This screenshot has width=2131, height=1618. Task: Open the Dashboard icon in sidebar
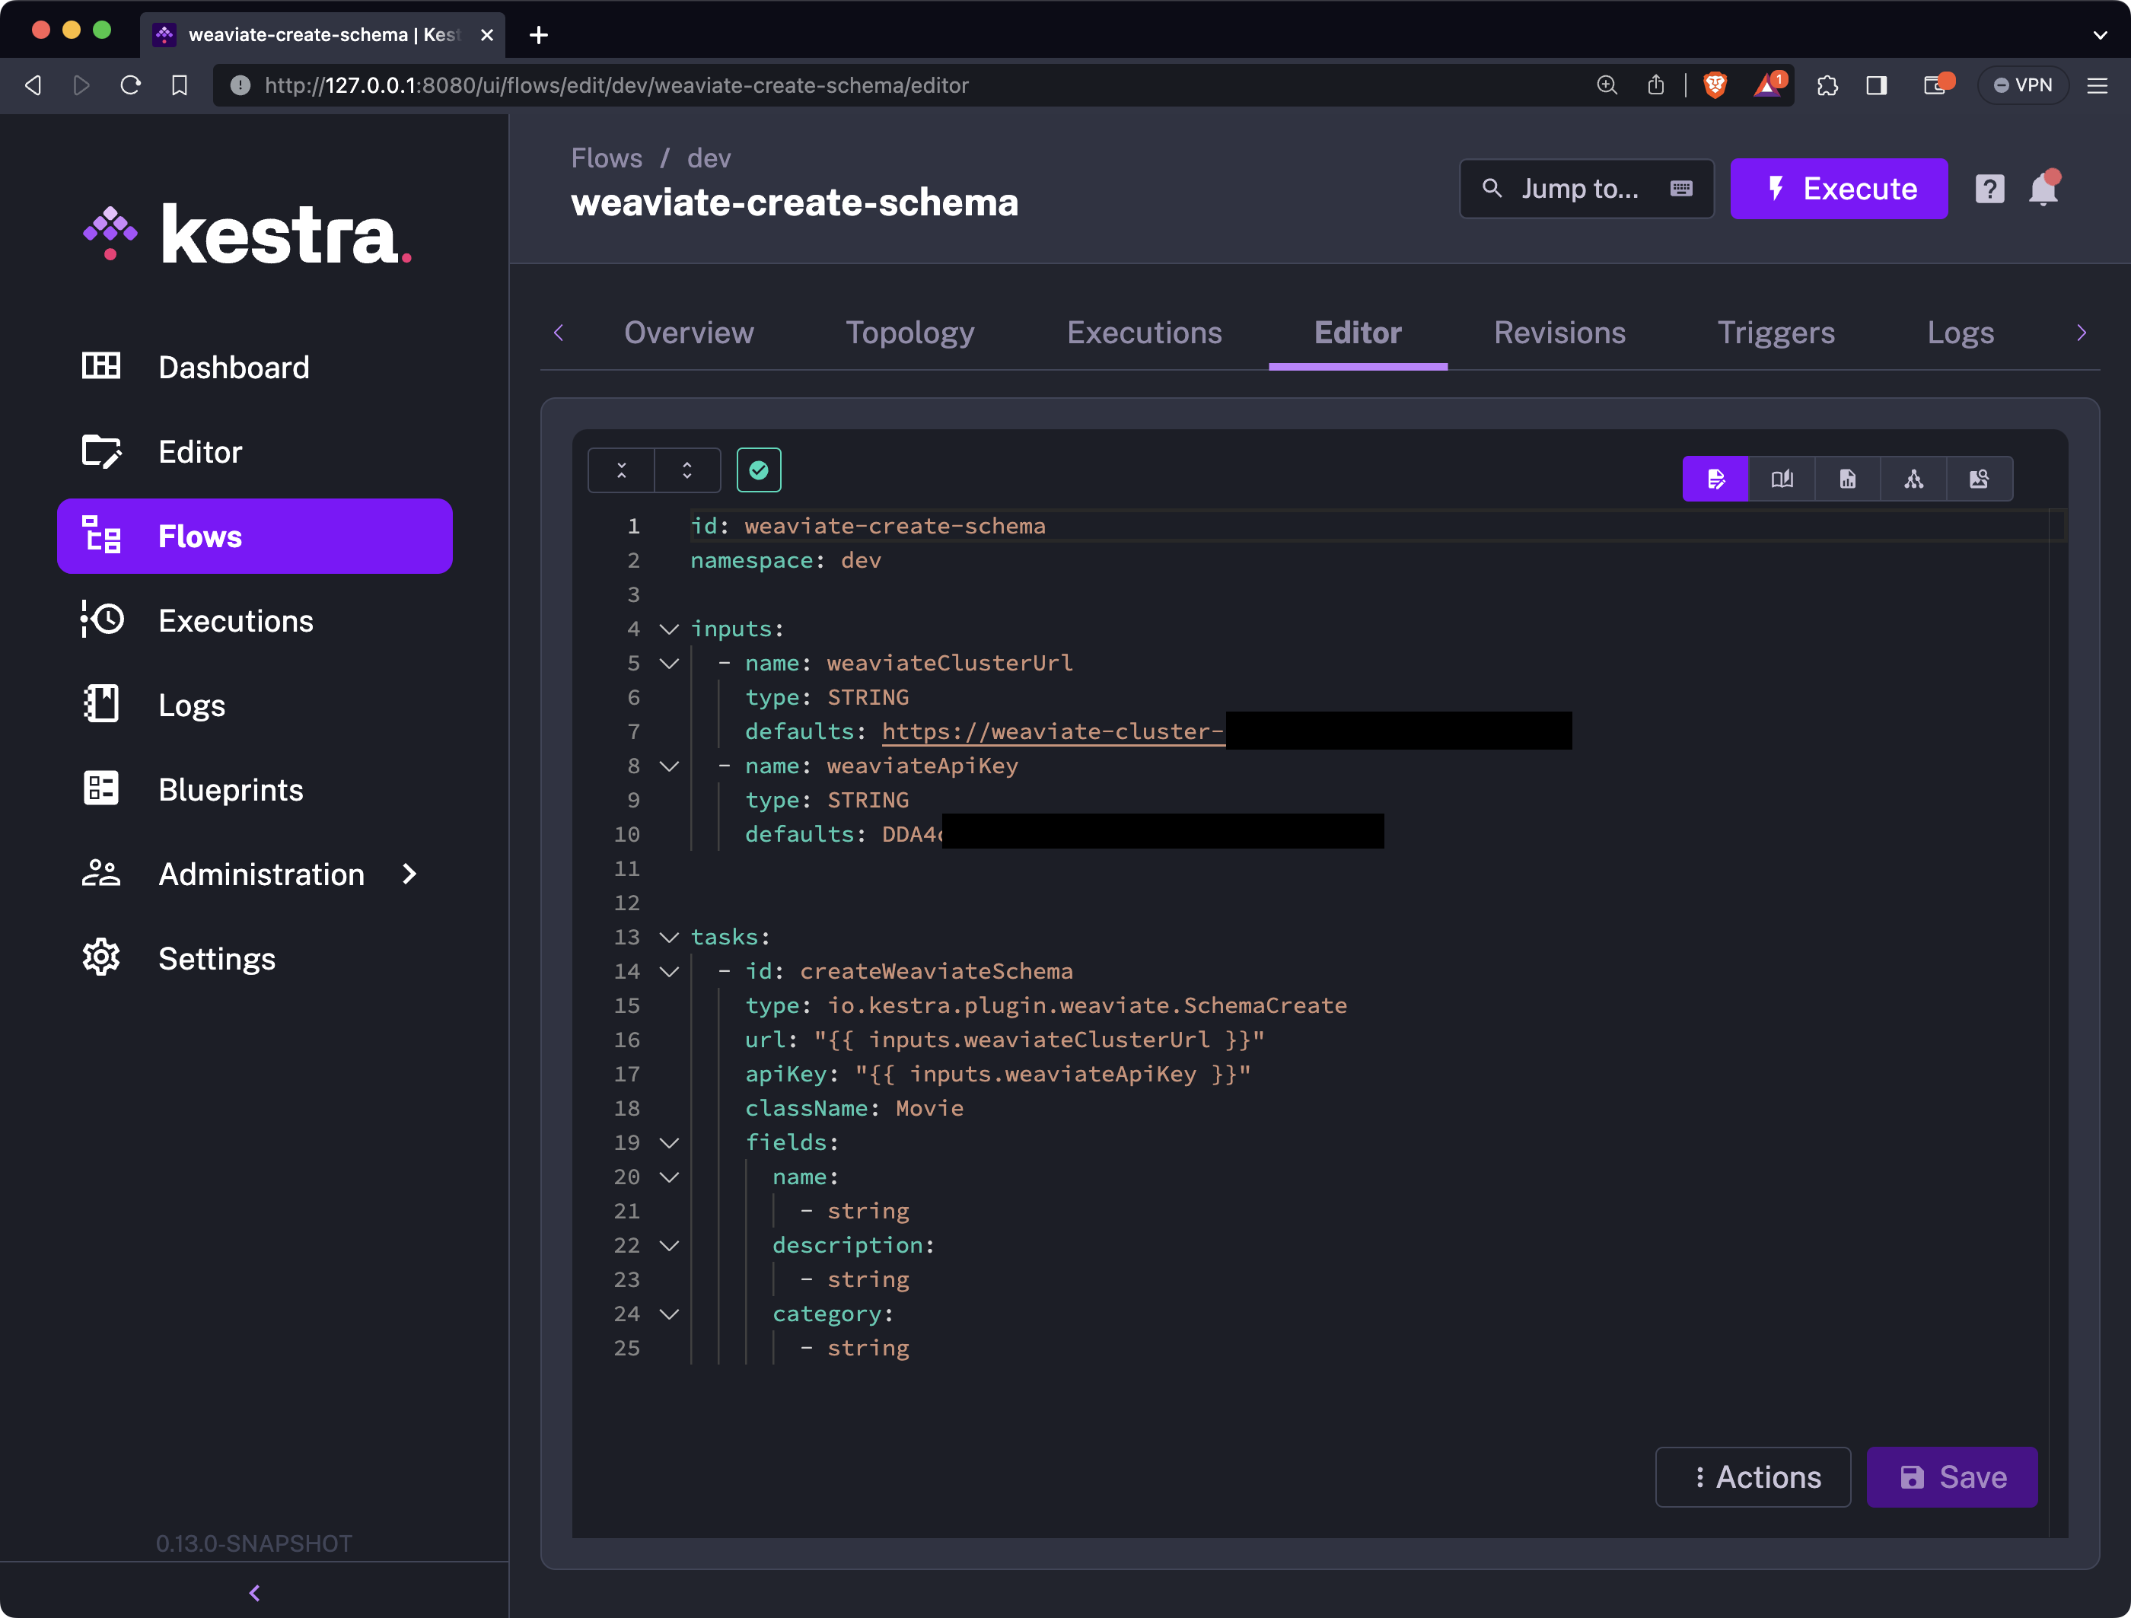point(101,366)
